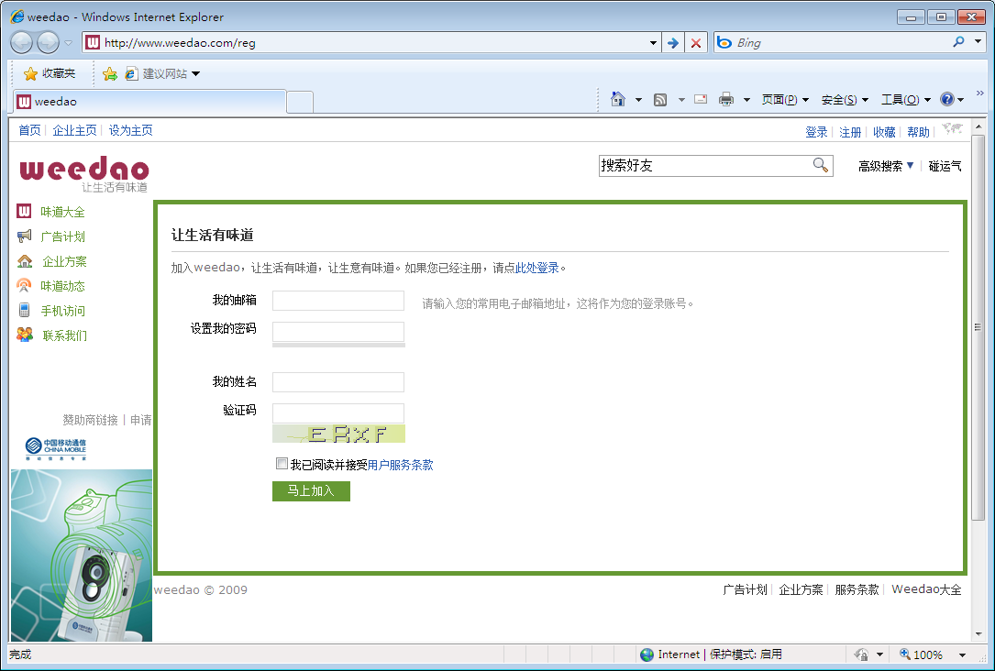Select the weedao browser tab
Image resolution: width=995 pixels, height=671 pixels.
pos(149,102)
